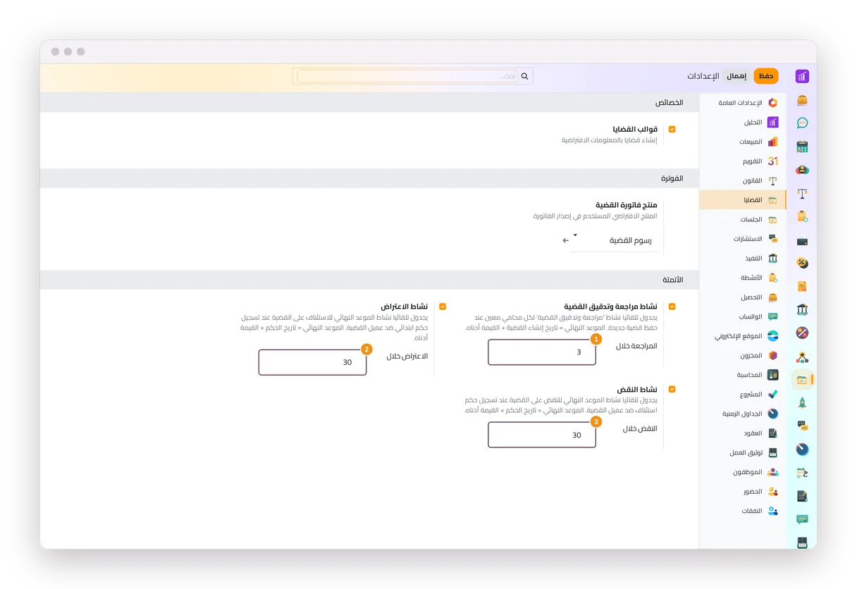Open the النفقات settings section
Image resolution: width=857 pixels, height=589 pixels.
(x=743, y=511)
